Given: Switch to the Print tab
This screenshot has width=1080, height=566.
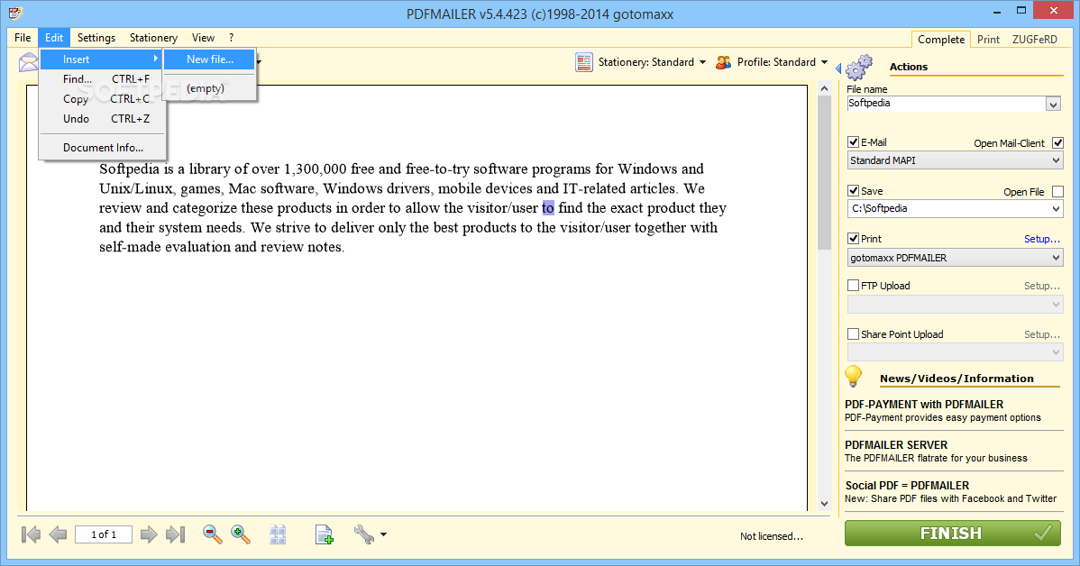Looking at the screenshot, I should click(x=988, y=40).
